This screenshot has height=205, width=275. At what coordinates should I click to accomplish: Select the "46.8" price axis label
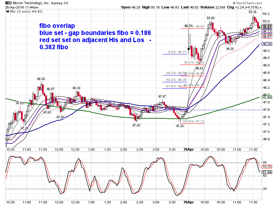tap(266, 139)
